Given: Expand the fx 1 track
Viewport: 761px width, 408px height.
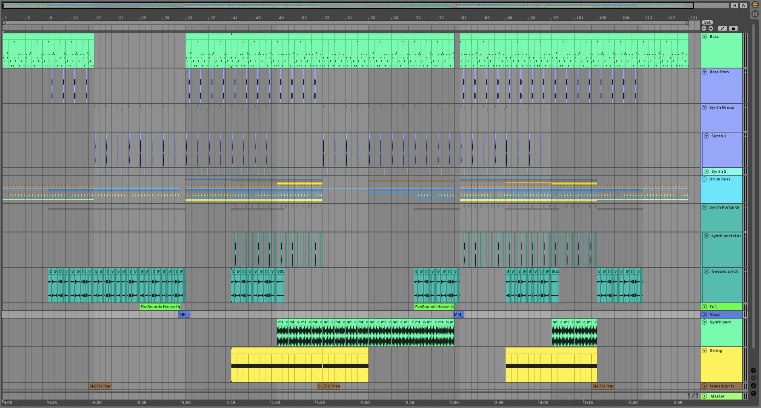Looking at the screenshot, I should click(705, 307).
